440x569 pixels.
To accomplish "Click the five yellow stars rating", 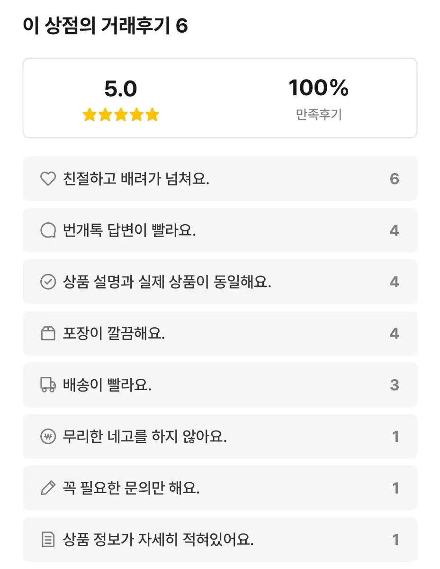I will point(121,115).
